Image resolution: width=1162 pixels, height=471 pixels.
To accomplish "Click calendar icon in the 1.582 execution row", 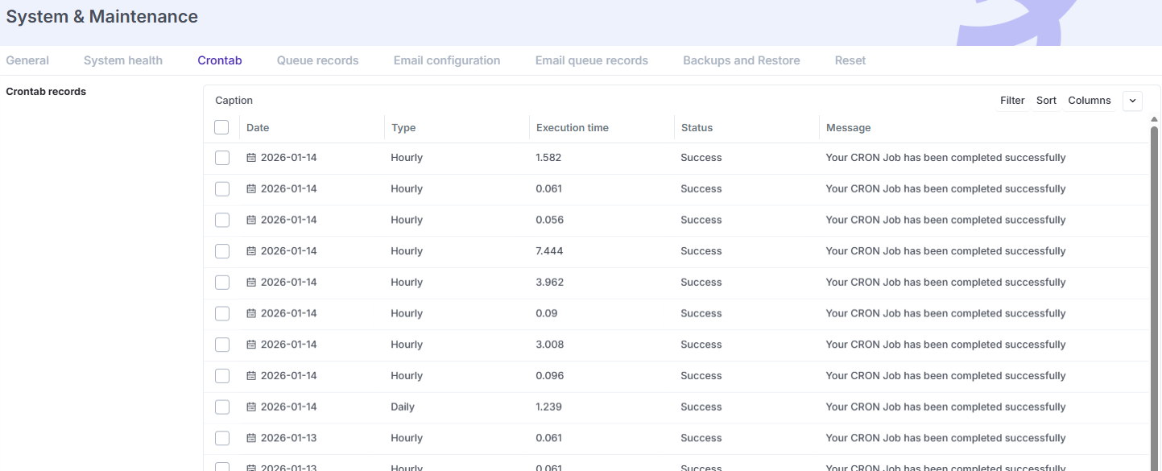I will (x=251, y=158).
